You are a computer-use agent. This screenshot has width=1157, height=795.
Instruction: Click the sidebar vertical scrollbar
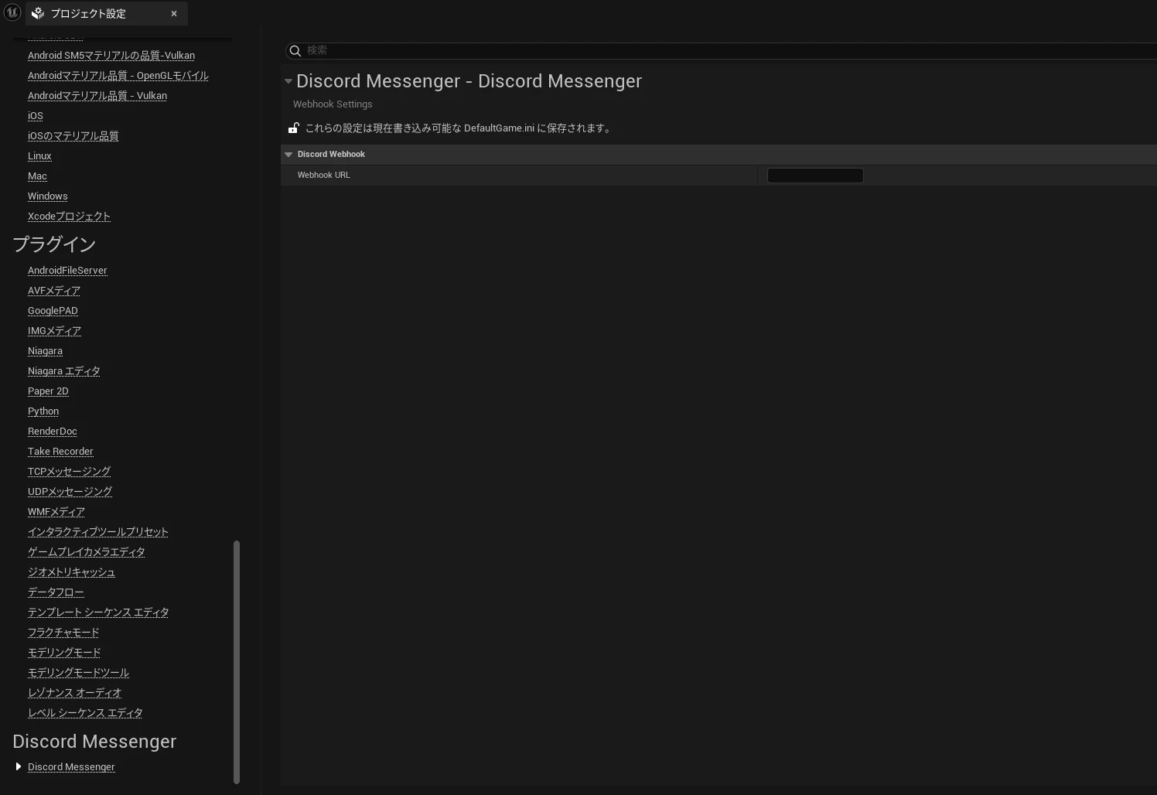tap(237, 662)
